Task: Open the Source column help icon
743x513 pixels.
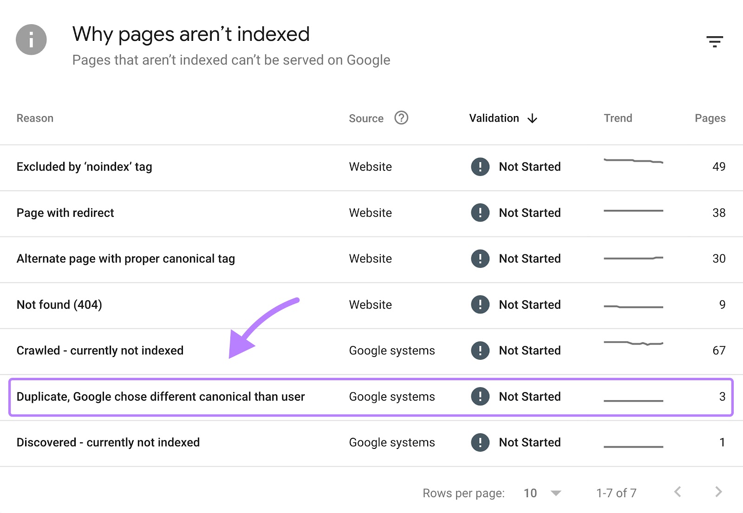Action: [401, 118]
